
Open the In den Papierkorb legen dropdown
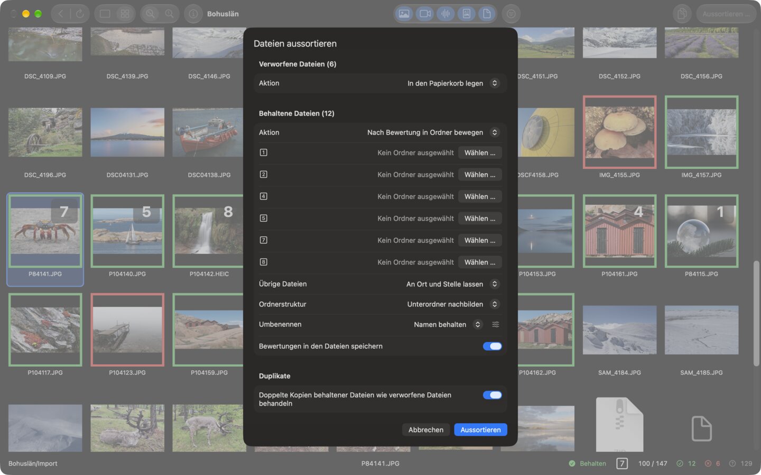tap(453, 83)
